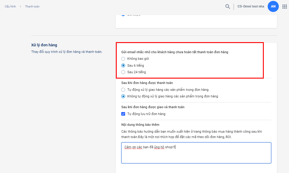Click the Các thông báo hướng dẫn help paragraph
The height and width of the screenshot is (173, 289).
point(192,134)
